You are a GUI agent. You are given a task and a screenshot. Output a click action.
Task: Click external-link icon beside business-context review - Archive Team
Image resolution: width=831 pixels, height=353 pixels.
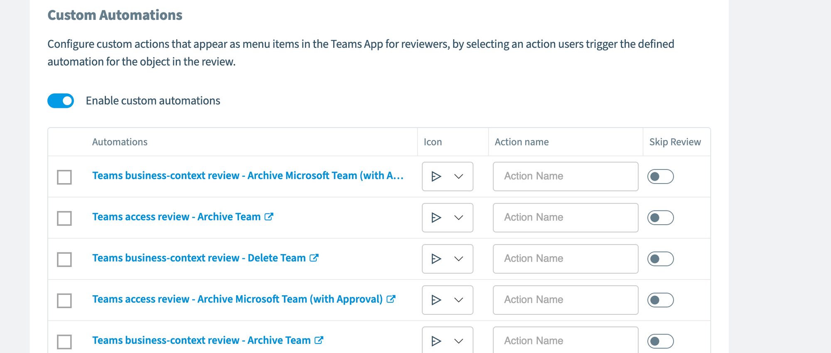point(319,340)
